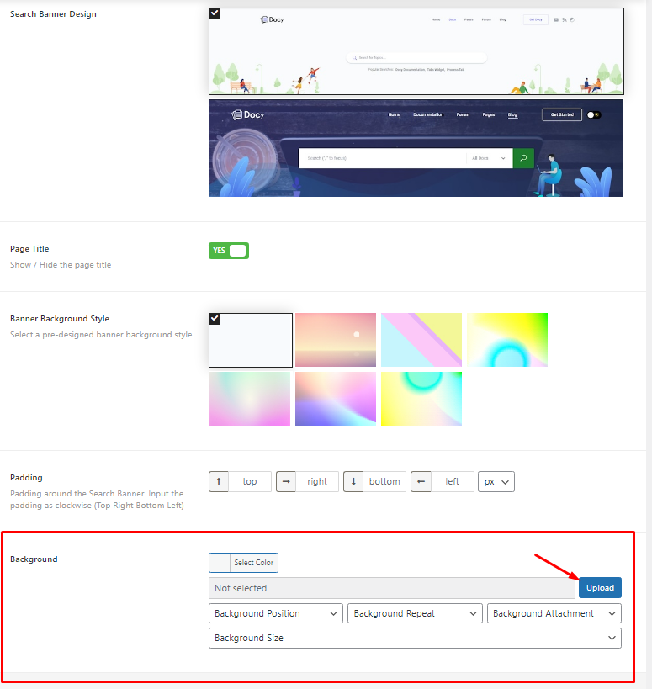Choose the plain white banner background style

pos(251,340)
